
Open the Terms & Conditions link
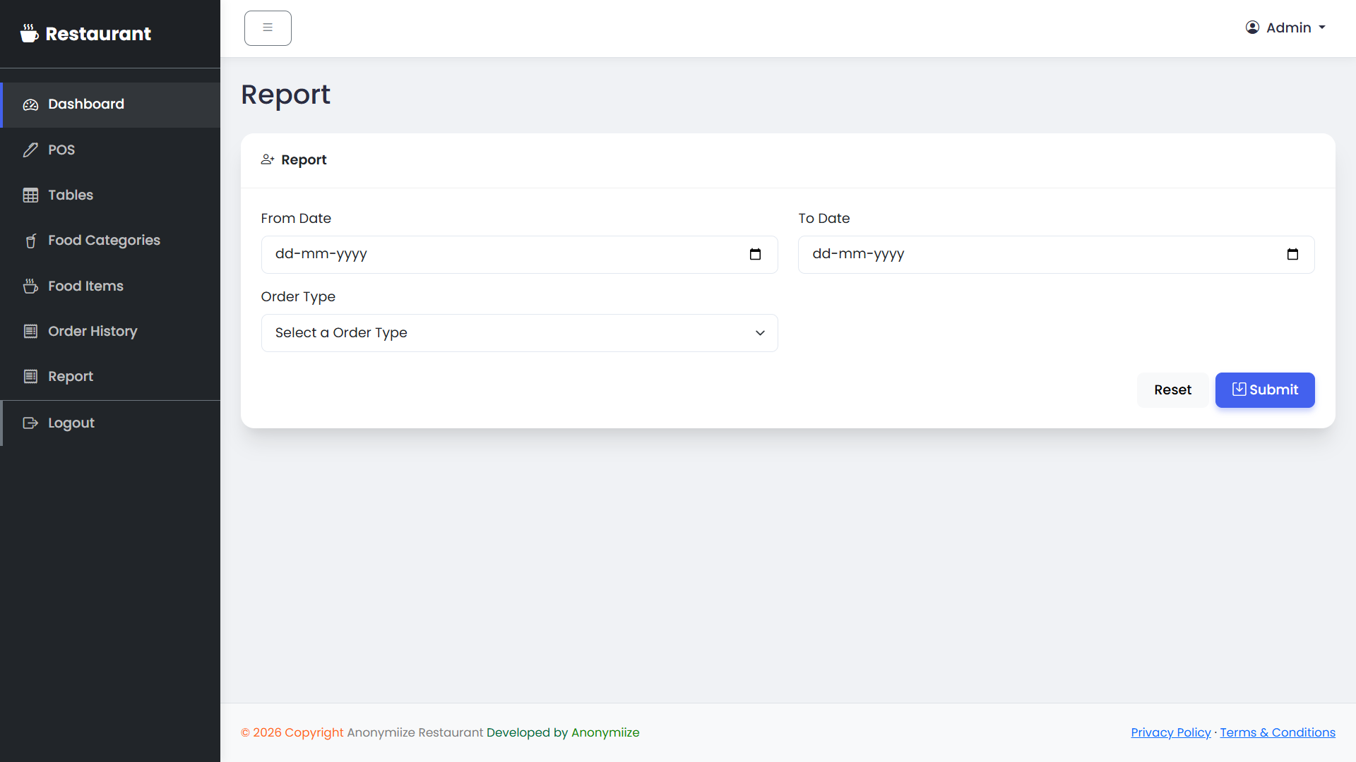(1278, 732)
